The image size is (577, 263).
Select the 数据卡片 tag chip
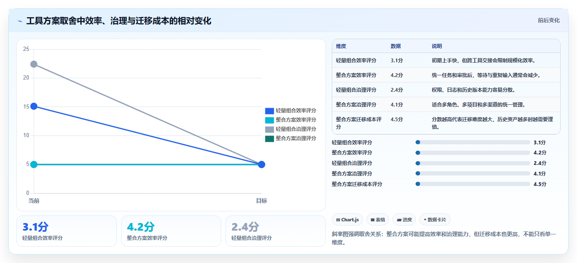pyautogui.click(x=435, y=220)
